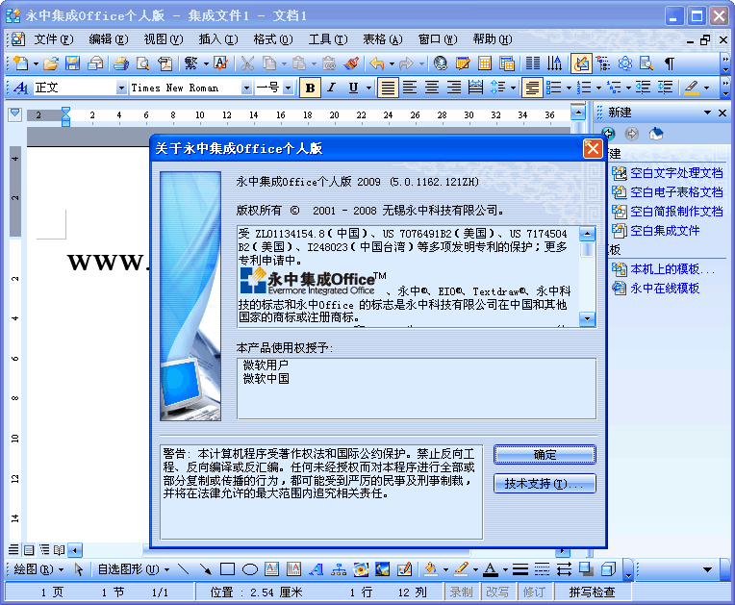Open Print Preview magnifier icon
Image resolution: width=735 pixels, height=605 pixels.
coord(142,63)
